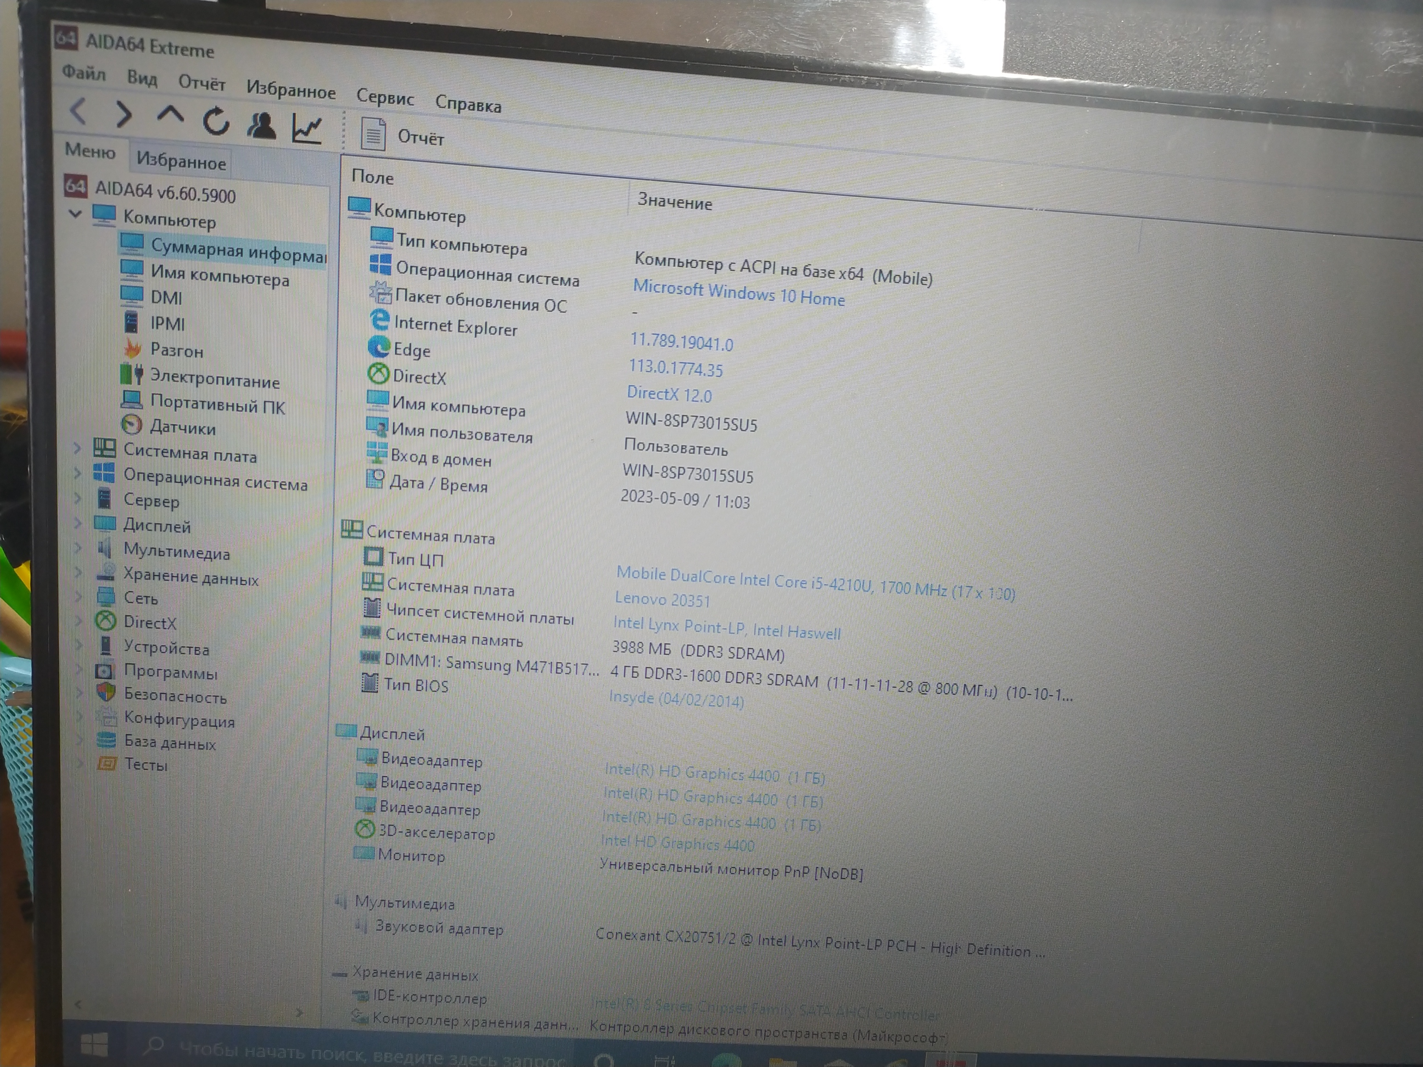Expand the Мультимедиа tree node
The image size is (1423, 1067).
78,548
